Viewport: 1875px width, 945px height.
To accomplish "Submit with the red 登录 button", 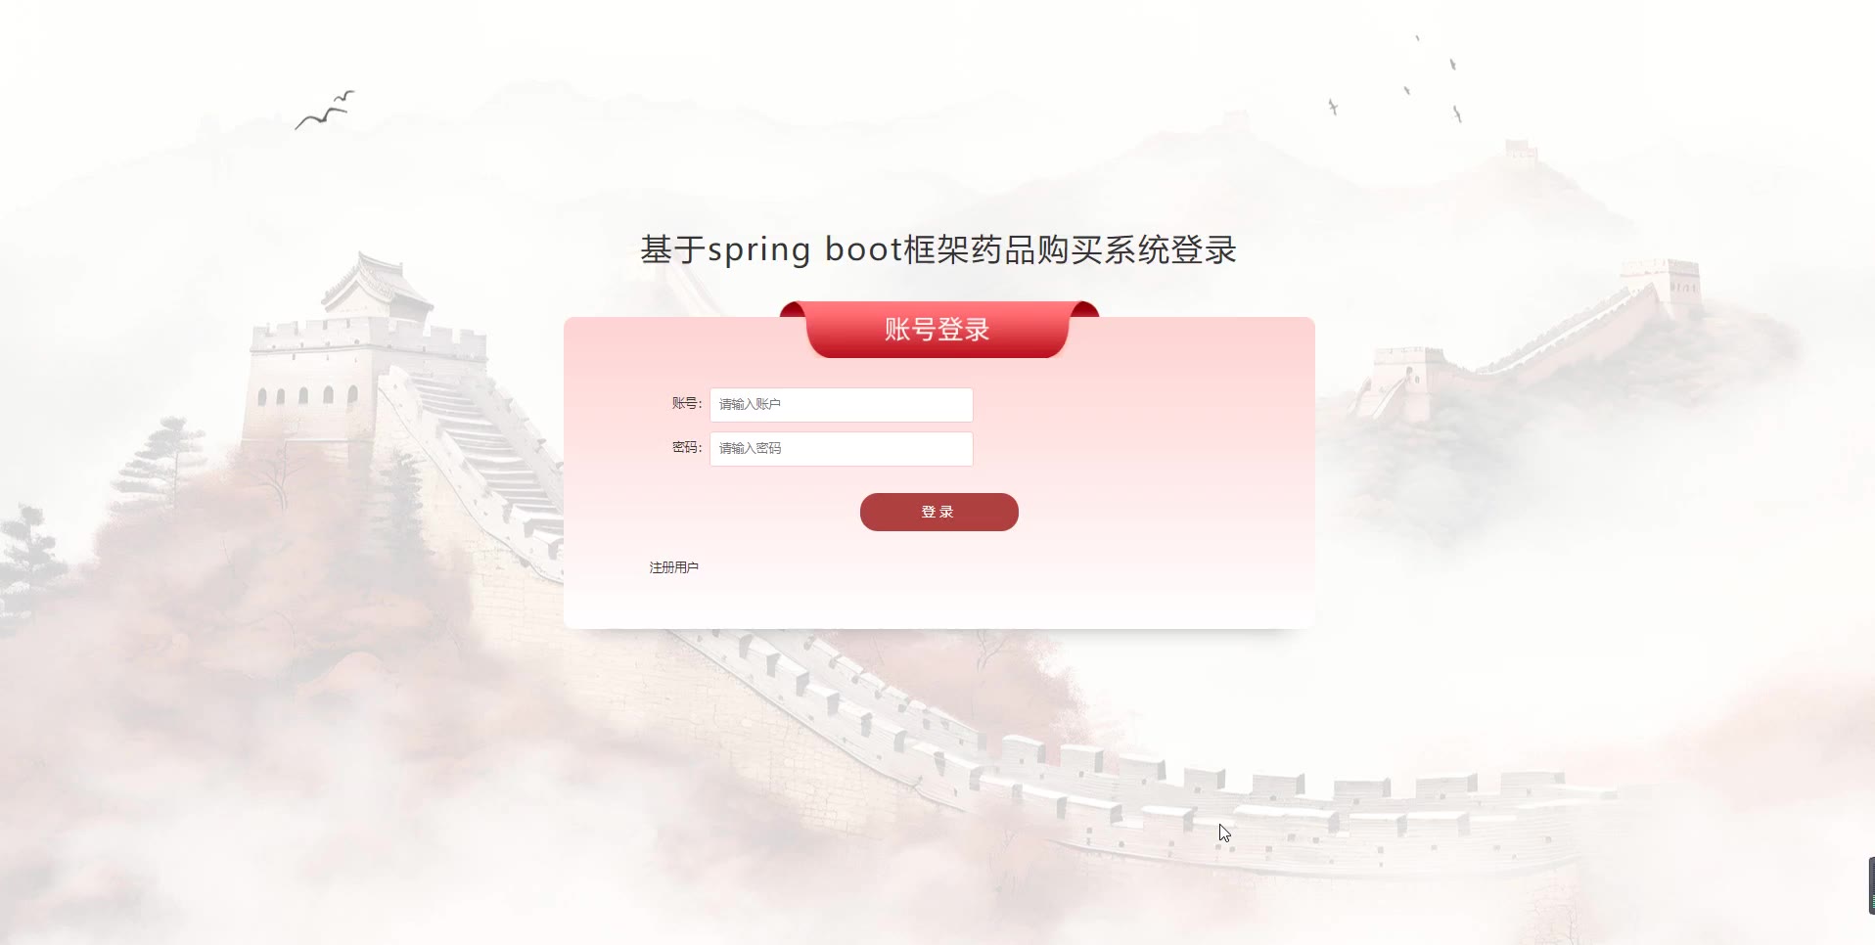I will [938, 512].
